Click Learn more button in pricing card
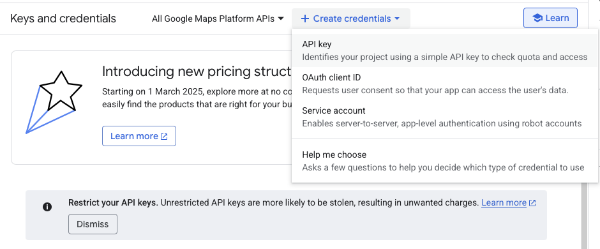This screenshot has height=249, width=600. point(139,136)
